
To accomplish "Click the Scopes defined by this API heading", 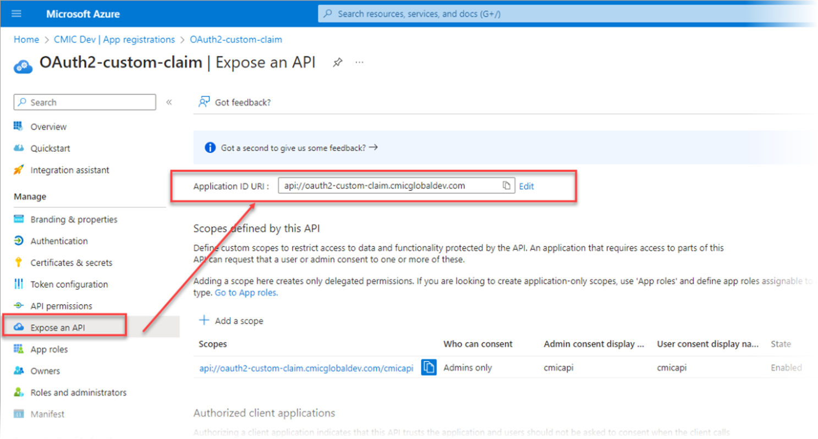I will pos(256,228).
